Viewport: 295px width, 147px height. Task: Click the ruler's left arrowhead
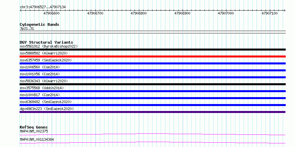click(x=21, y=10)
